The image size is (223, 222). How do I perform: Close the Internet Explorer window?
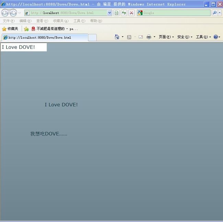tap(220, 4)
